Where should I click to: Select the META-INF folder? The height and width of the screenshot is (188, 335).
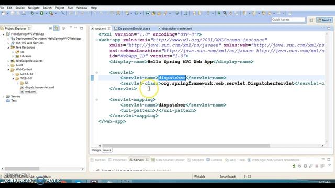click(x=27, y=74)
